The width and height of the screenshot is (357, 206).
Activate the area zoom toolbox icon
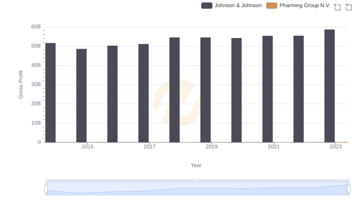coord(337,7)
